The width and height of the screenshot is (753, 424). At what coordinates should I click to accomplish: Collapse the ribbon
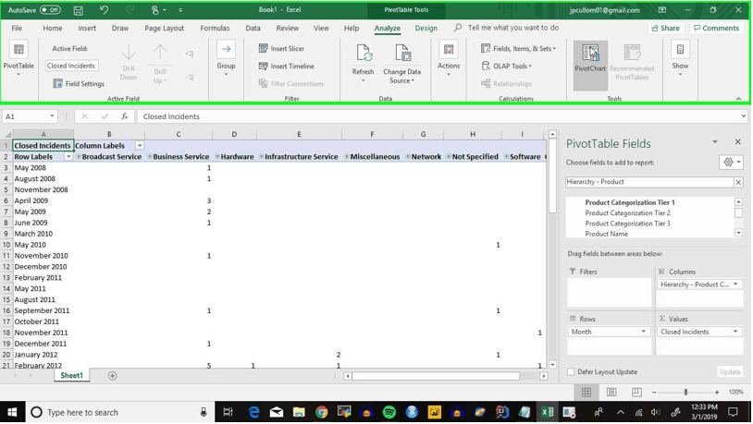(738, 99)
